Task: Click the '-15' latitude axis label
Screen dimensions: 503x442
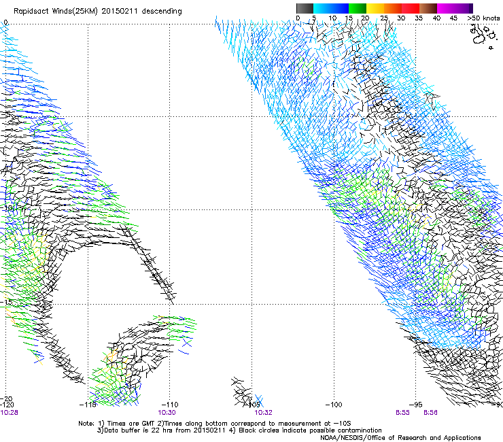Action: 7,302
